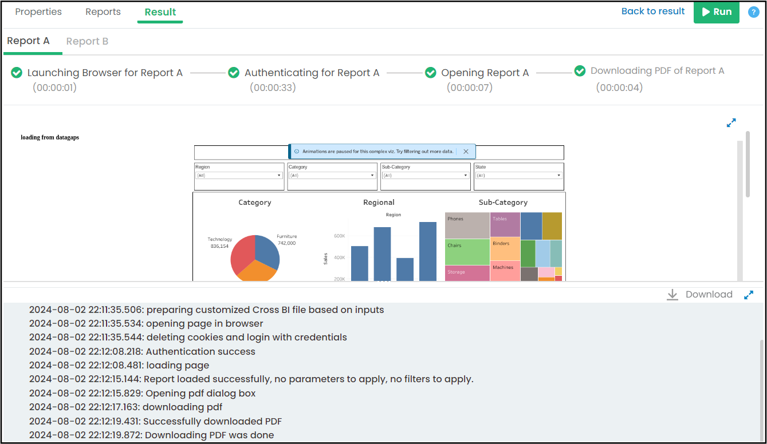Click the "loading from datagaps" text
The height and width of the screenshot is (444, 767).
[50, 137]
